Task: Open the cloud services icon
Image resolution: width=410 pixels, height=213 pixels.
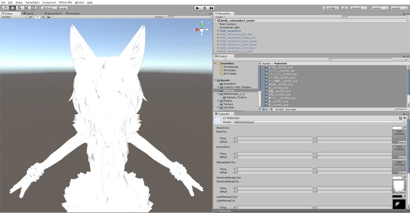Action: coord(345,8)
